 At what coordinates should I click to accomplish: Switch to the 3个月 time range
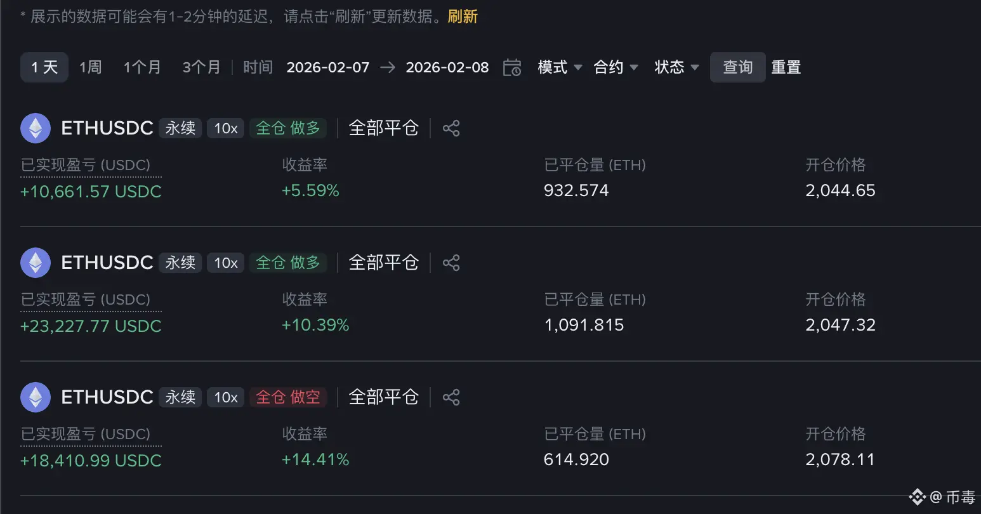pyautogui.click(x=201, y=67)
